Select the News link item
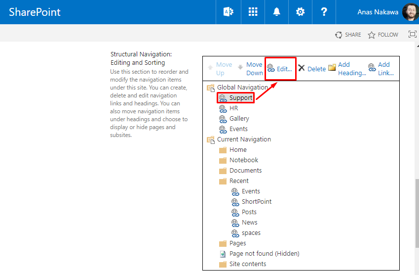419x275 pixels. pos(250,223)
